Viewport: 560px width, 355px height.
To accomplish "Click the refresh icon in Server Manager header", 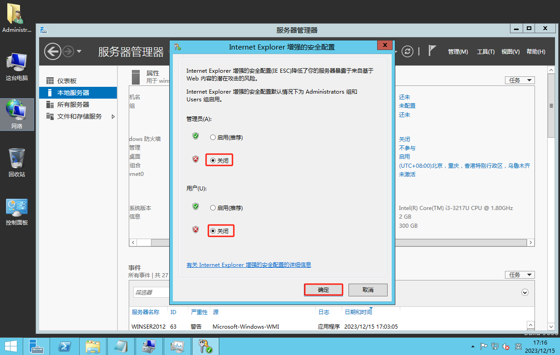I will pyautogui.click(x=408, y=51).
